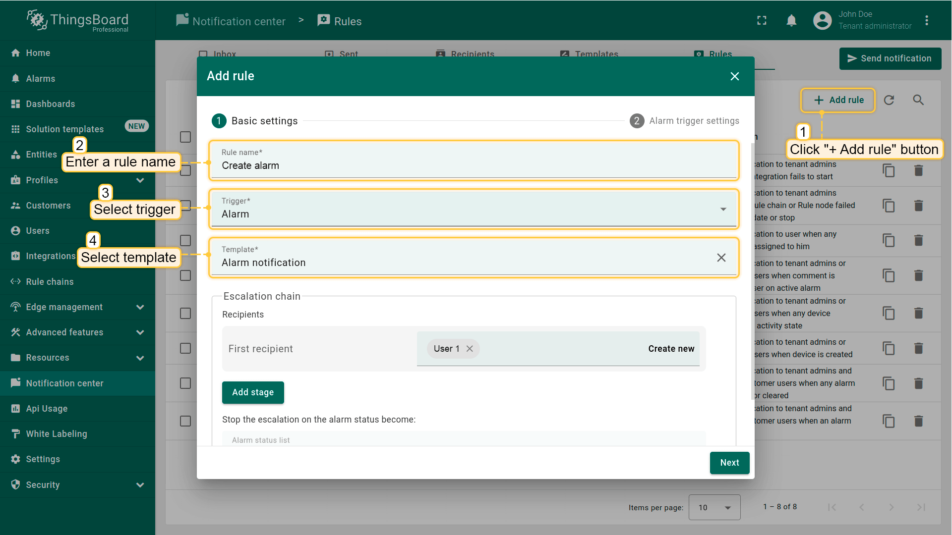Open the user account menu dots
952x535 pixels.
(x=926, y=21)
